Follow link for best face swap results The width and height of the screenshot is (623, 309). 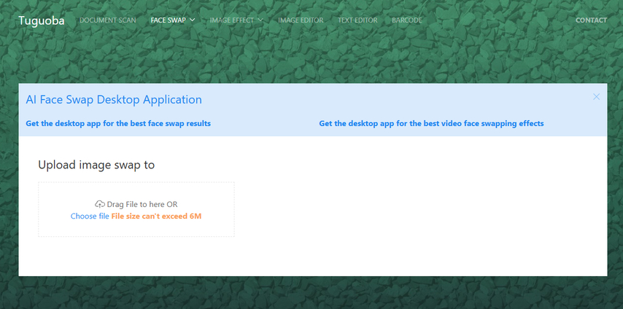[x=118, y=123]
